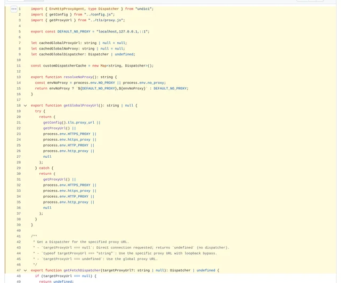The image size is (341, 283).
Task: Click the null value on line 36
Action: 47,208
